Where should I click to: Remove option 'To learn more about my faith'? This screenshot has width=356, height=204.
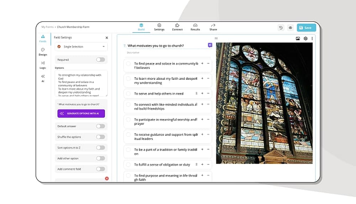coord(208,78)
